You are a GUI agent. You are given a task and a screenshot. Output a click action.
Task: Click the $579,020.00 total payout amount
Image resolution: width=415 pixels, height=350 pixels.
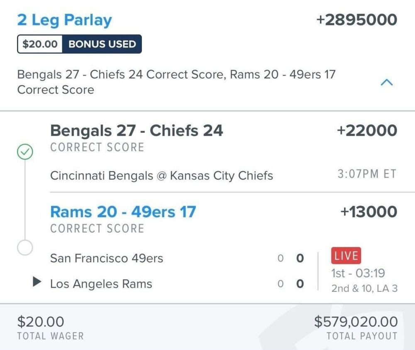(x=356, y=322)
